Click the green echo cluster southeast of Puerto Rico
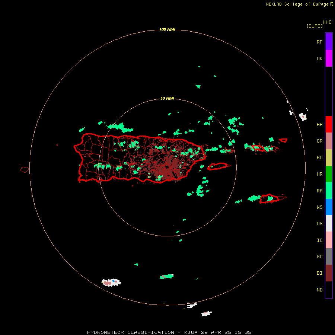The width and height of the screenshot is (335, 335). 200,191
